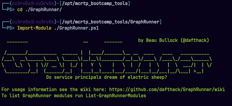Viewport: 232px width, 106px height.
Task: Click the 'cd' command in the first prompt
Action: 20,10
